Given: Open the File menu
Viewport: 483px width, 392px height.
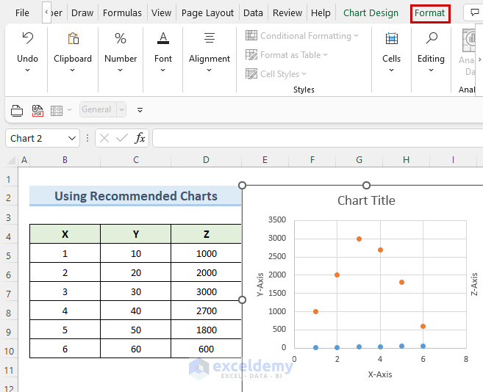Looking at the screenshot, I should [x=22, y=13].
